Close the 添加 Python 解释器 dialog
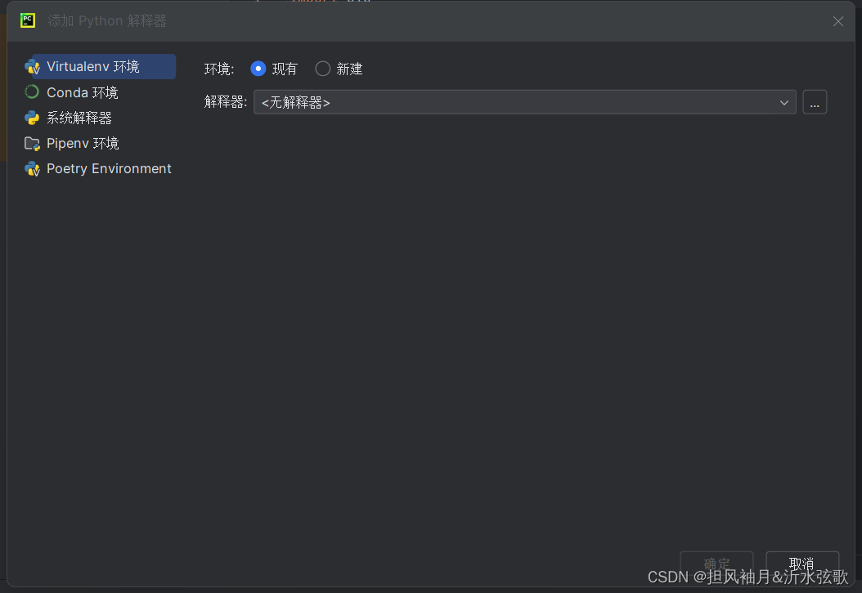The width and height of the screenshot is (862, 593). 837,21
